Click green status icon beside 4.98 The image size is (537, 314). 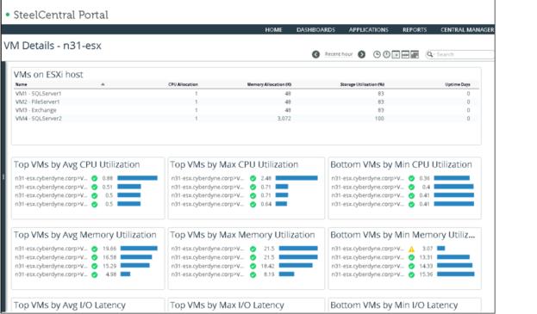coord(95,274)
